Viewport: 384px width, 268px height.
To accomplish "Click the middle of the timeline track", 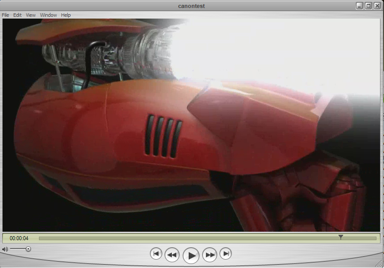I will [x=207, y=238].
